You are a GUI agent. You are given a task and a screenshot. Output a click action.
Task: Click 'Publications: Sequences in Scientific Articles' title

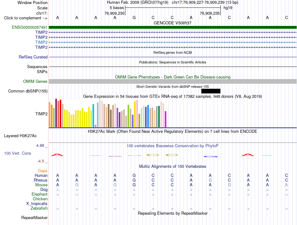[x=173, y=62]
